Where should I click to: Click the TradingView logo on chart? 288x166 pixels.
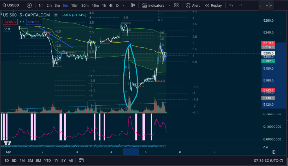coord(7,143)
